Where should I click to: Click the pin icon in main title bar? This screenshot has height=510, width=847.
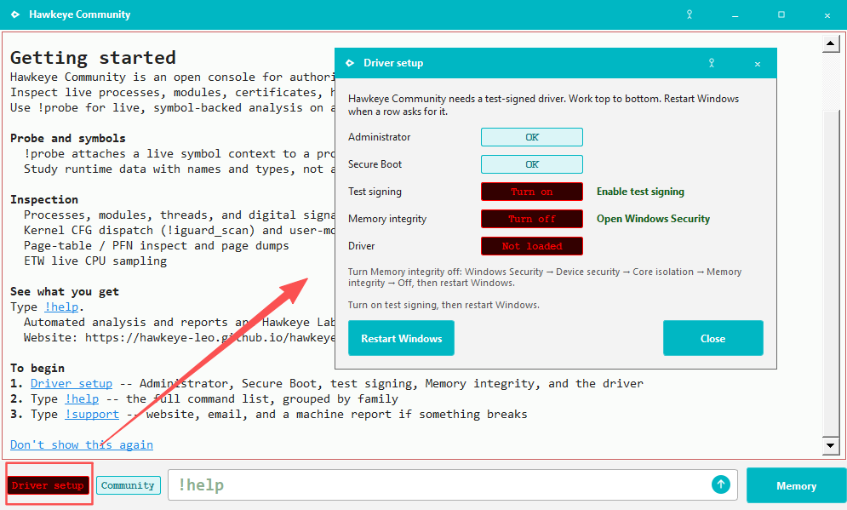690,14
